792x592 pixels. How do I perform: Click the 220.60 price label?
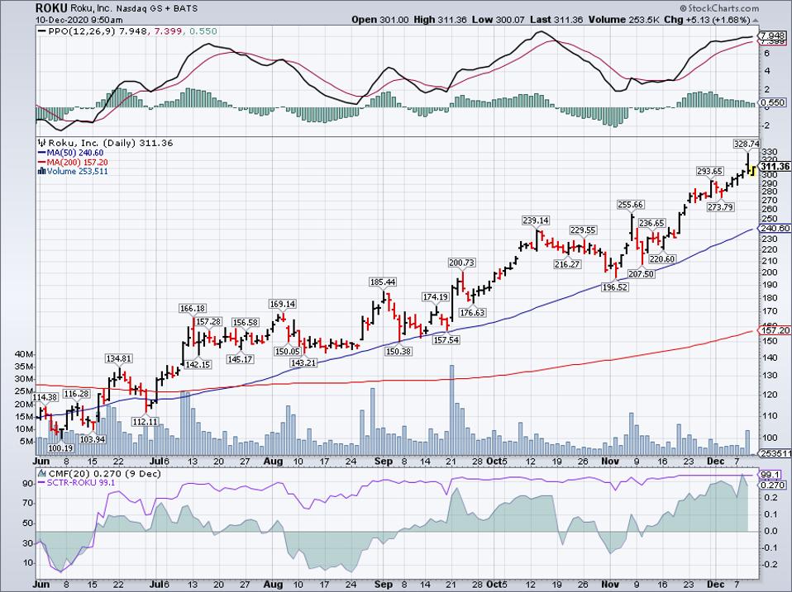click(662, 258)
